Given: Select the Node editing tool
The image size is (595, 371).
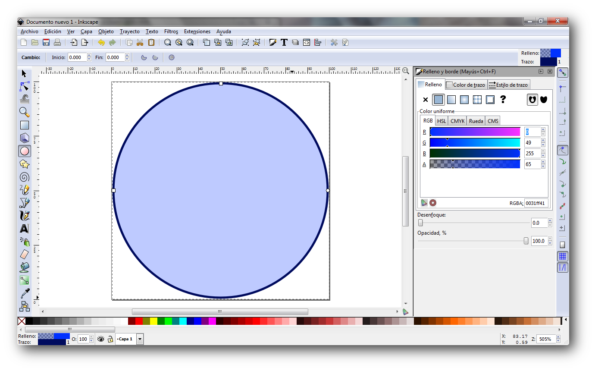Looking at the screenshot, I should pyautogui.click(x=25, y=87).
